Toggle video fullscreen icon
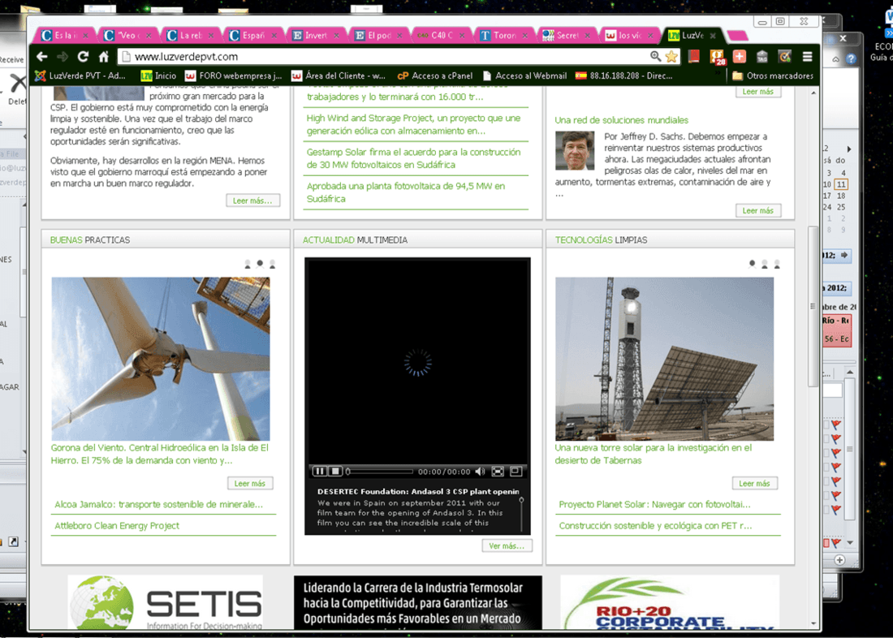This screenshot has width=893, height=638. [x=498, y=471]
